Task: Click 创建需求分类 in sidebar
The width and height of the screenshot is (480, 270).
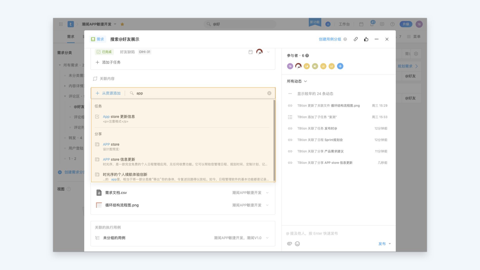Action: [x=71, y=172]
